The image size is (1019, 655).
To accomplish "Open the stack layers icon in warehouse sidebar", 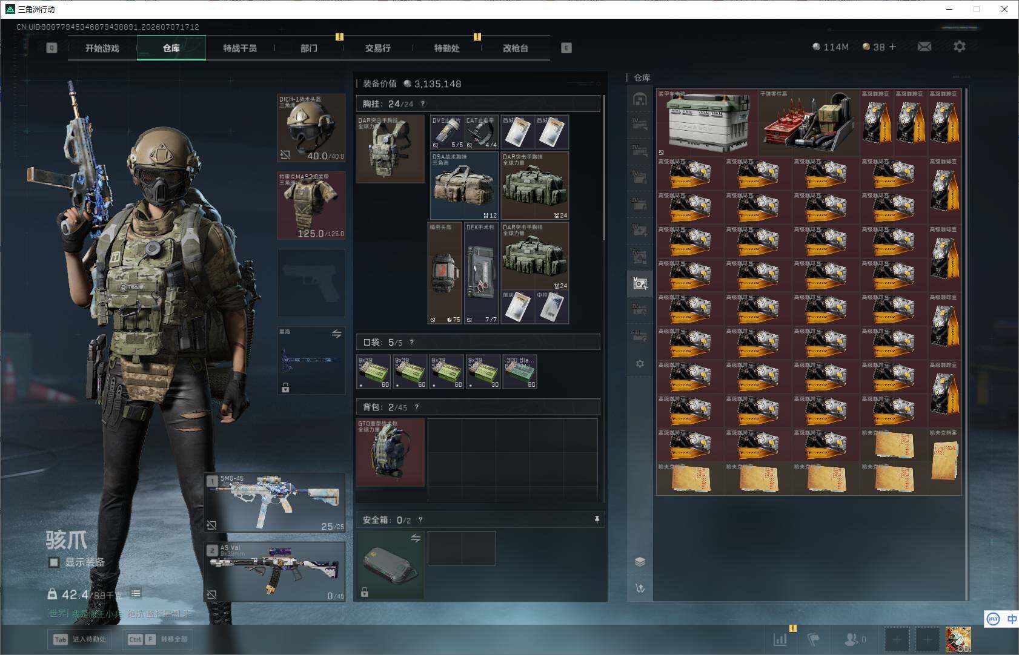I will pyautogui.click(x=640, y=562).
